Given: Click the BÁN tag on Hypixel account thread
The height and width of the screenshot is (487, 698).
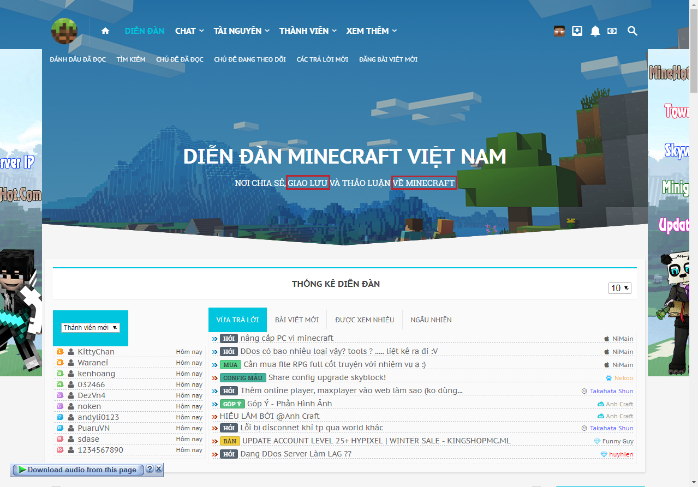Looking at the screenshot, I should tap(230, 441).
